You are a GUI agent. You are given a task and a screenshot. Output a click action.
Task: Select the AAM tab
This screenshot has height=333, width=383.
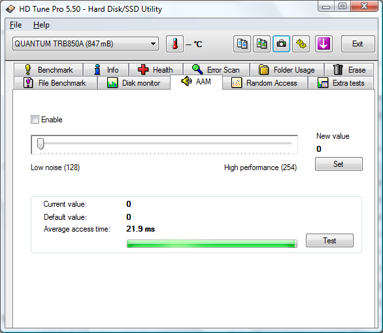tap(196, 82)
